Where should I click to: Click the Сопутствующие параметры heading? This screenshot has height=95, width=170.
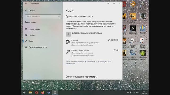point(82,77)
